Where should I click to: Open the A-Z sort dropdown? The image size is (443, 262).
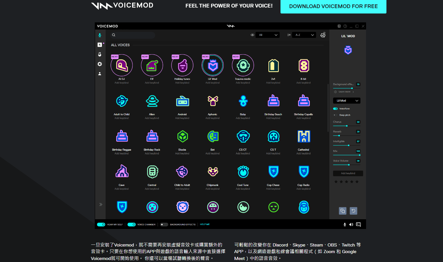304,35
